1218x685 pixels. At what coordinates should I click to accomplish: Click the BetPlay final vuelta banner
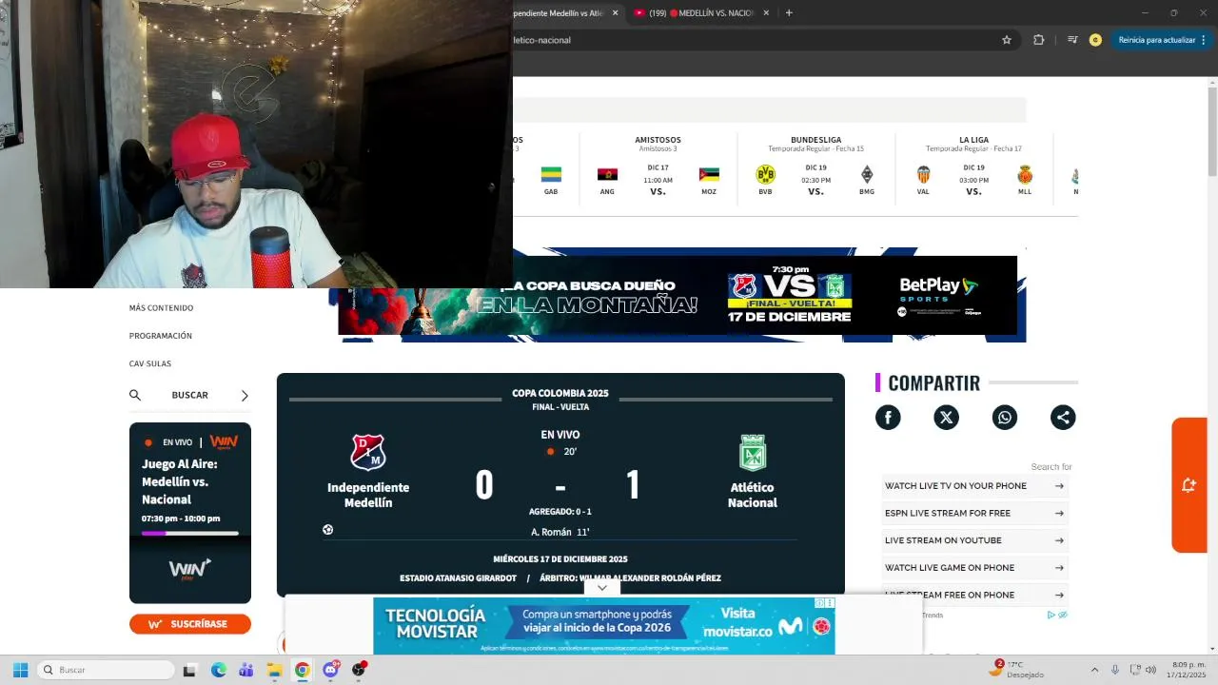[678, 295]
